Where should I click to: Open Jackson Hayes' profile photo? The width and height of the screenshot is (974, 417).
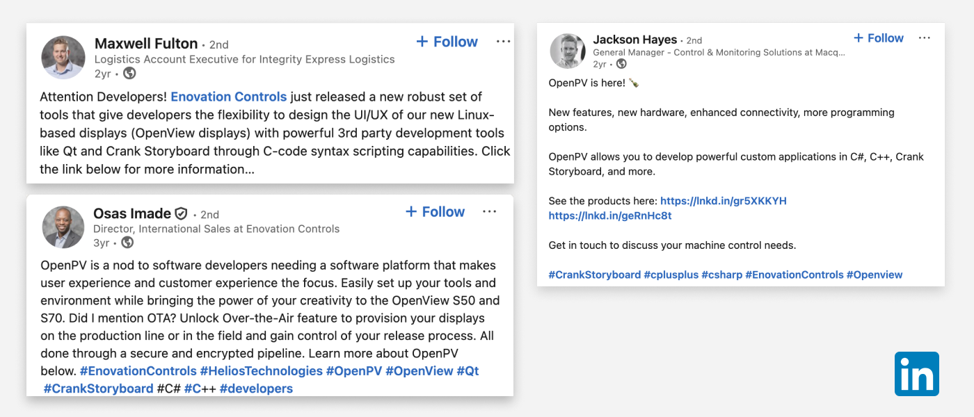[x=568, y=51]
